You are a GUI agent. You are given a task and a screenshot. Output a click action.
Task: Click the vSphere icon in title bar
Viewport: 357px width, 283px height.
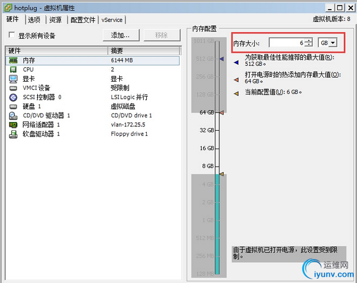[8, 8]
